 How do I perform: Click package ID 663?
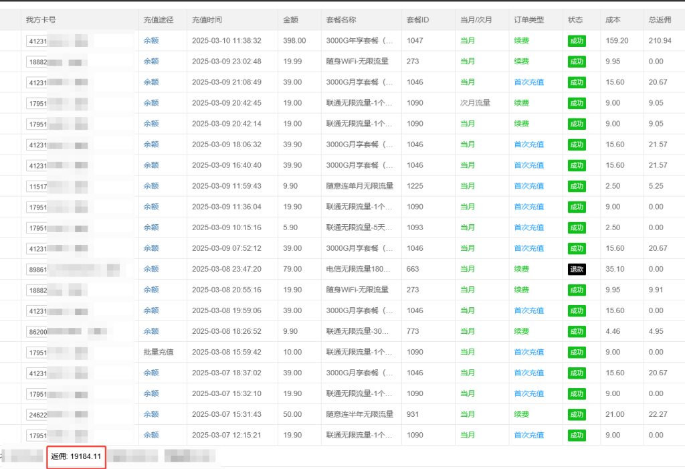pyautogui.click(x=412, y=269)
